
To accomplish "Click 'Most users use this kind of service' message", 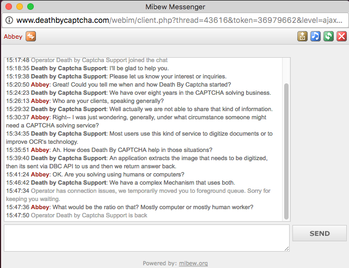I will 139,138.
